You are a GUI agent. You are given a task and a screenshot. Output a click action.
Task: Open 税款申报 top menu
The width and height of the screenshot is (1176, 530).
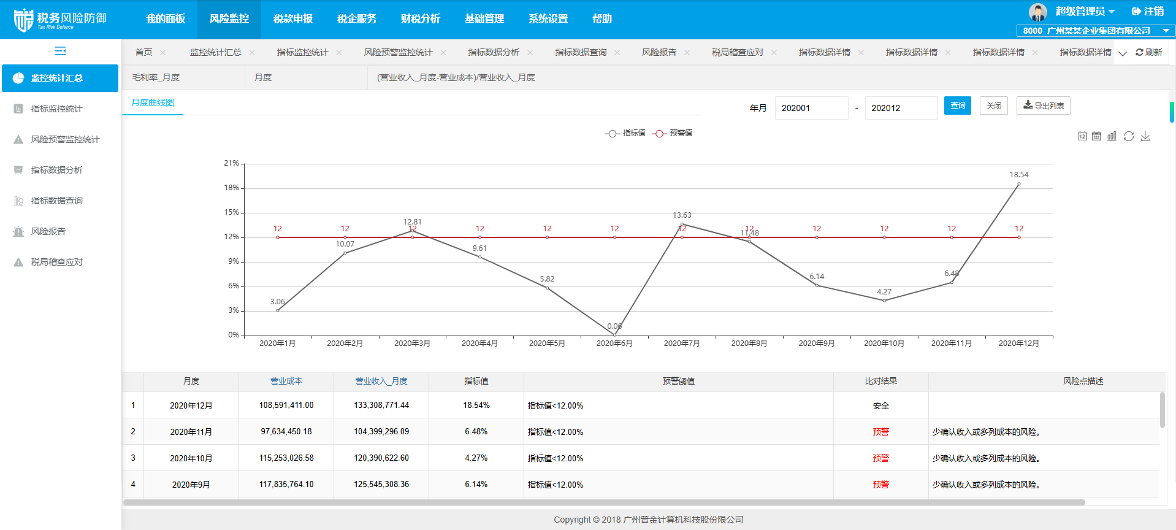pyautogui.click(x=293, y=19)
